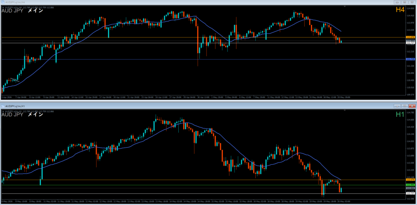Click the green 112.945 price tag on H1
This screenshot has height=205, width=417.
[x=411, y=185]
